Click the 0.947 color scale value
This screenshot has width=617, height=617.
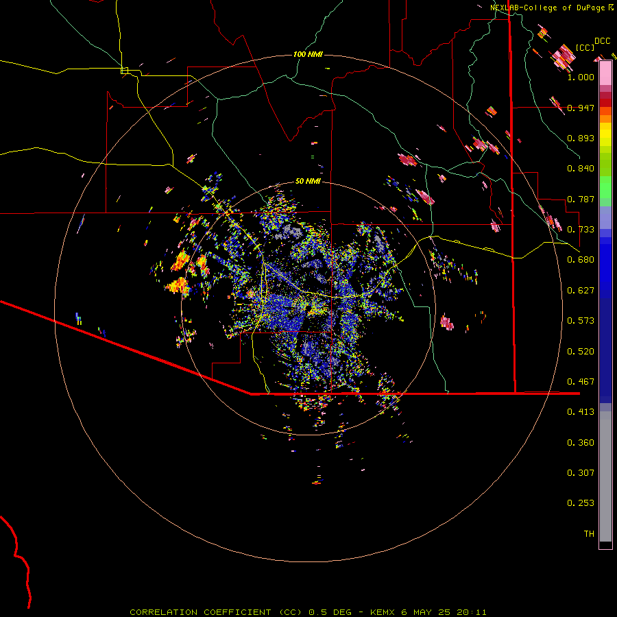(581, 108)
